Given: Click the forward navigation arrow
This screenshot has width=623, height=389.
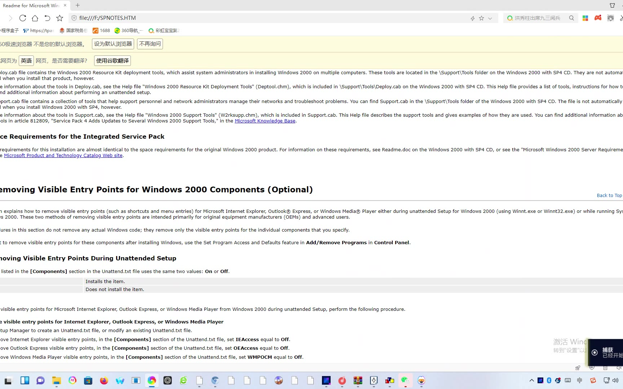Looking at the screenshot, I should click(x=10, y=18).
